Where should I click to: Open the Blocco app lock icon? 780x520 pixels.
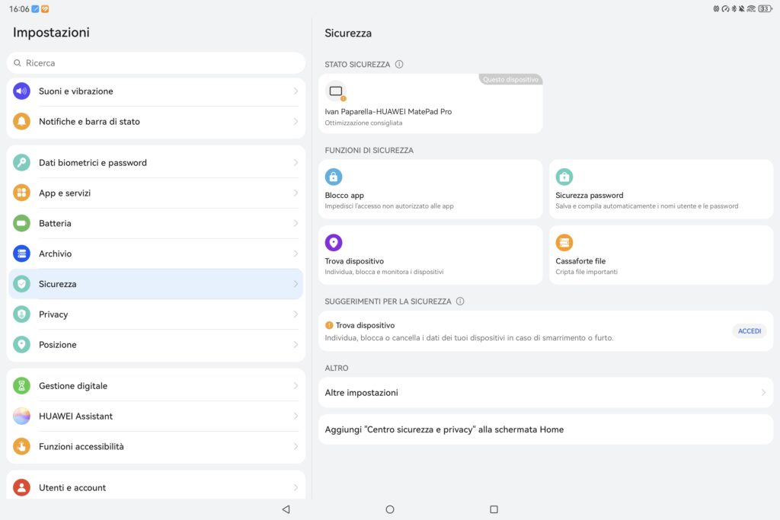click(x=334, y=177)
